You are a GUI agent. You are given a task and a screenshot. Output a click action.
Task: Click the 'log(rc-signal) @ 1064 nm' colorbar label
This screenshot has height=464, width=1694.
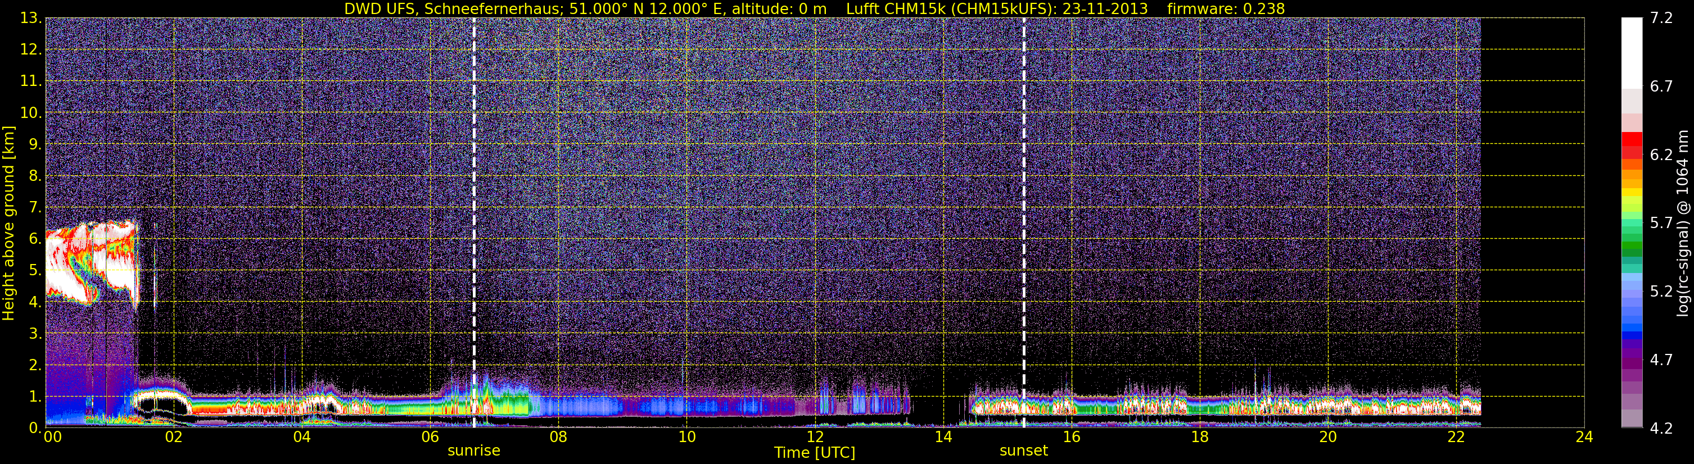click(x=1683, y=224)
